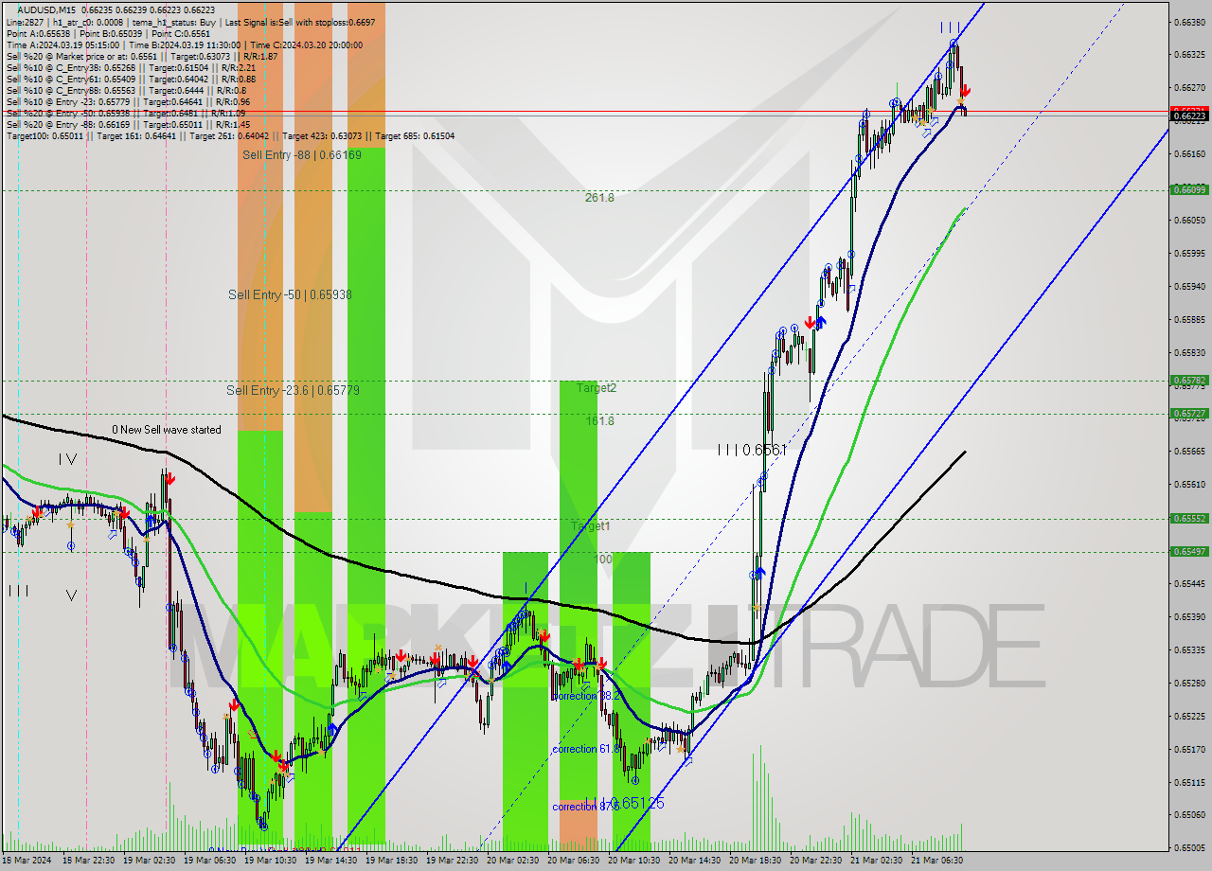Click the 0.66325 price axis label
This screenshot has width=1212, height=871.
coord(1190,54)
